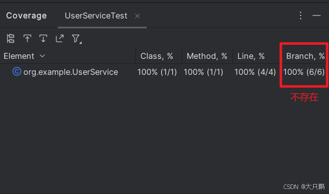
Task: Select the org.example.UserService row
Action: coord(164,72)
